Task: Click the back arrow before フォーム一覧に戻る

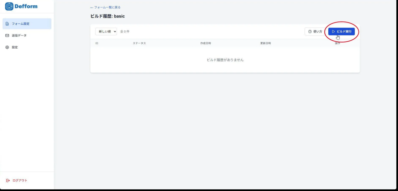Action: (91, 7)
